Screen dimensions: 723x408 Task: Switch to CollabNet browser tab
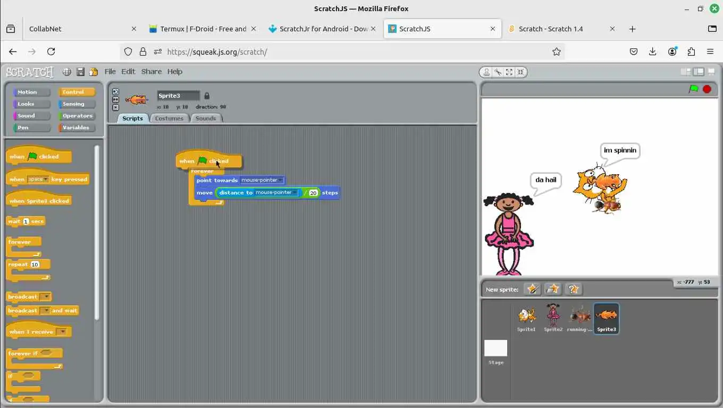(x=82, y=29)
